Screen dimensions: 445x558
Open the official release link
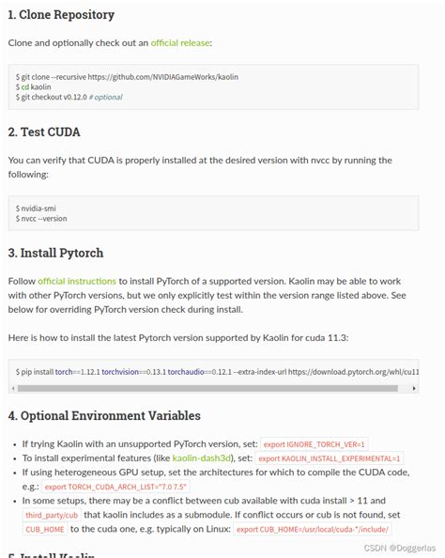[180, 43]
